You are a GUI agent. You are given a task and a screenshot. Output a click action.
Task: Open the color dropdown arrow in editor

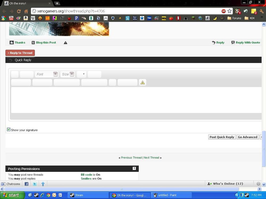point(84,74)
